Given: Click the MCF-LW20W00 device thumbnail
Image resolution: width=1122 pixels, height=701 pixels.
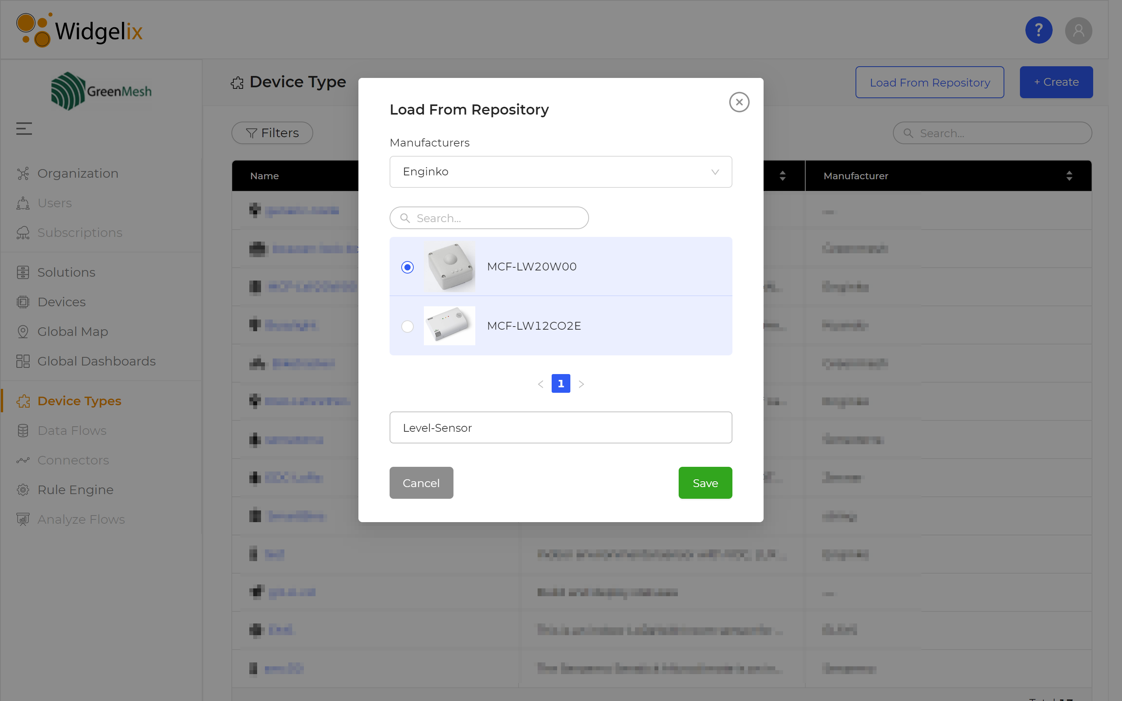Looking at the screenshot, I should point(448,267).
